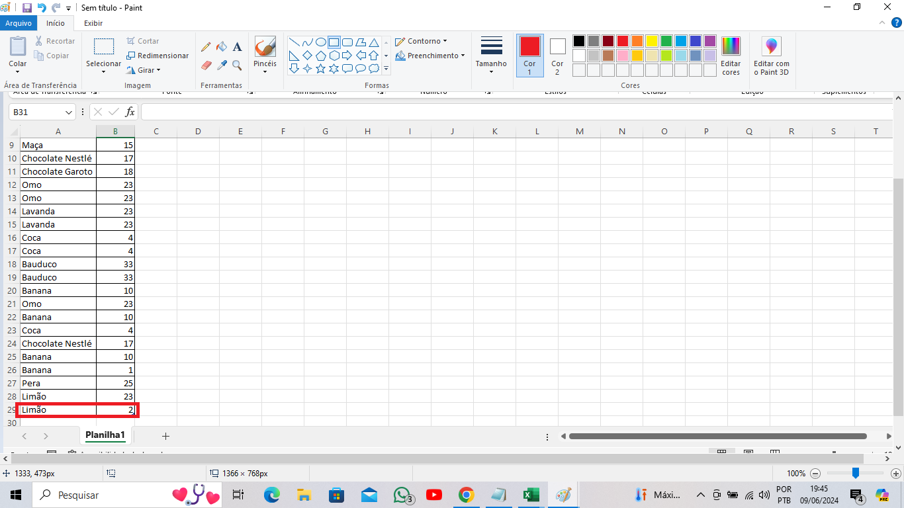
Task: Activate the Color picker eyedropper
Action: click(222, 65)
